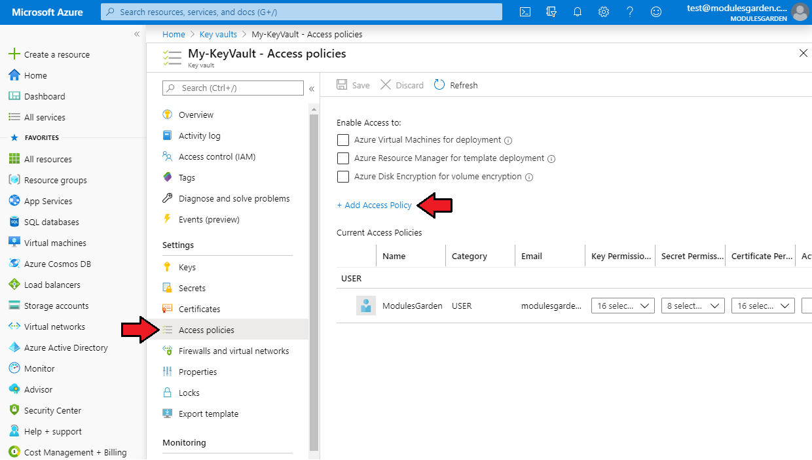This screenshot has width=812, height=460.
Task: Click the Locks padlock icon
Action: [x=167, y=393]
